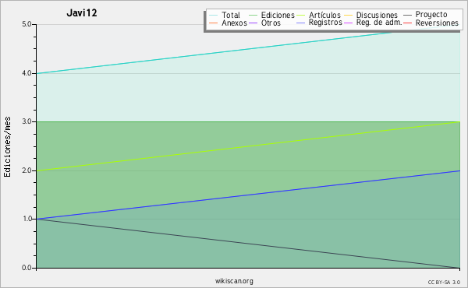This screenshot has height=288, width=468.
Task: Select the 'Artículos' legend label
Action: tap(324, 15)
